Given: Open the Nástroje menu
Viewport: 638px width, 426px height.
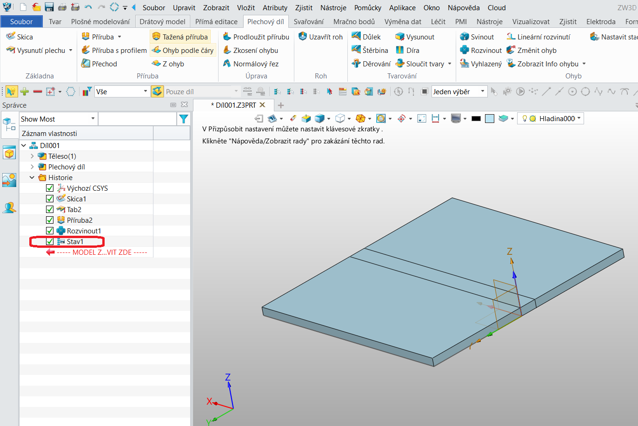Looking at the screenshot, I should [x=333, y=7].
